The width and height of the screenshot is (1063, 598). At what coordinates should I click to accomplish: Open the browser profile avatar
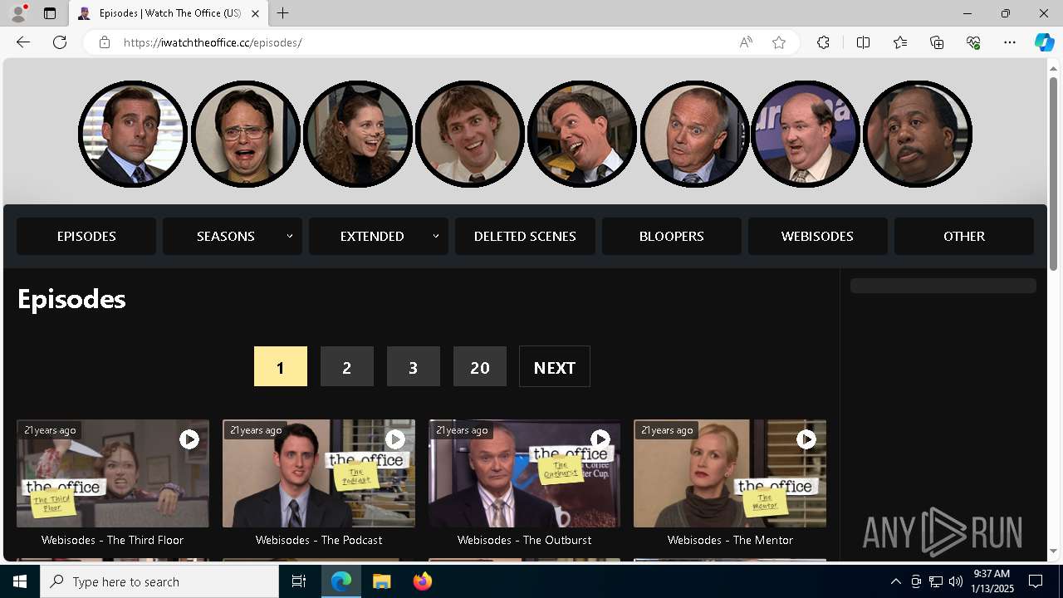click(18, 13)
